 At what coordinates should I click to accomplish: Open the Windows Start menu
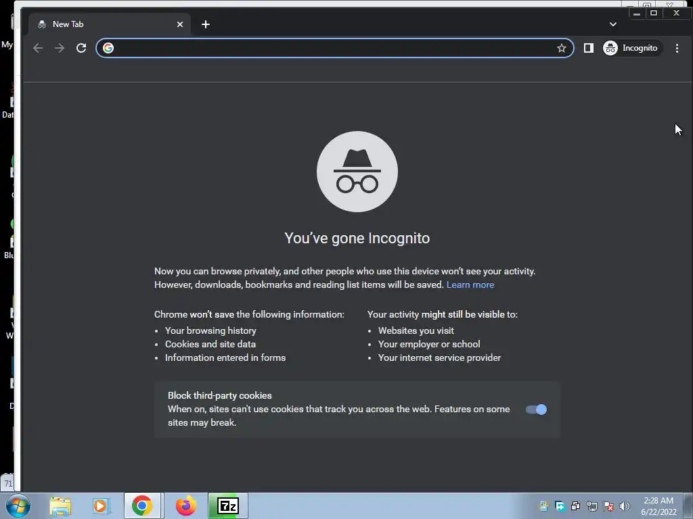(x=18, y=505)
